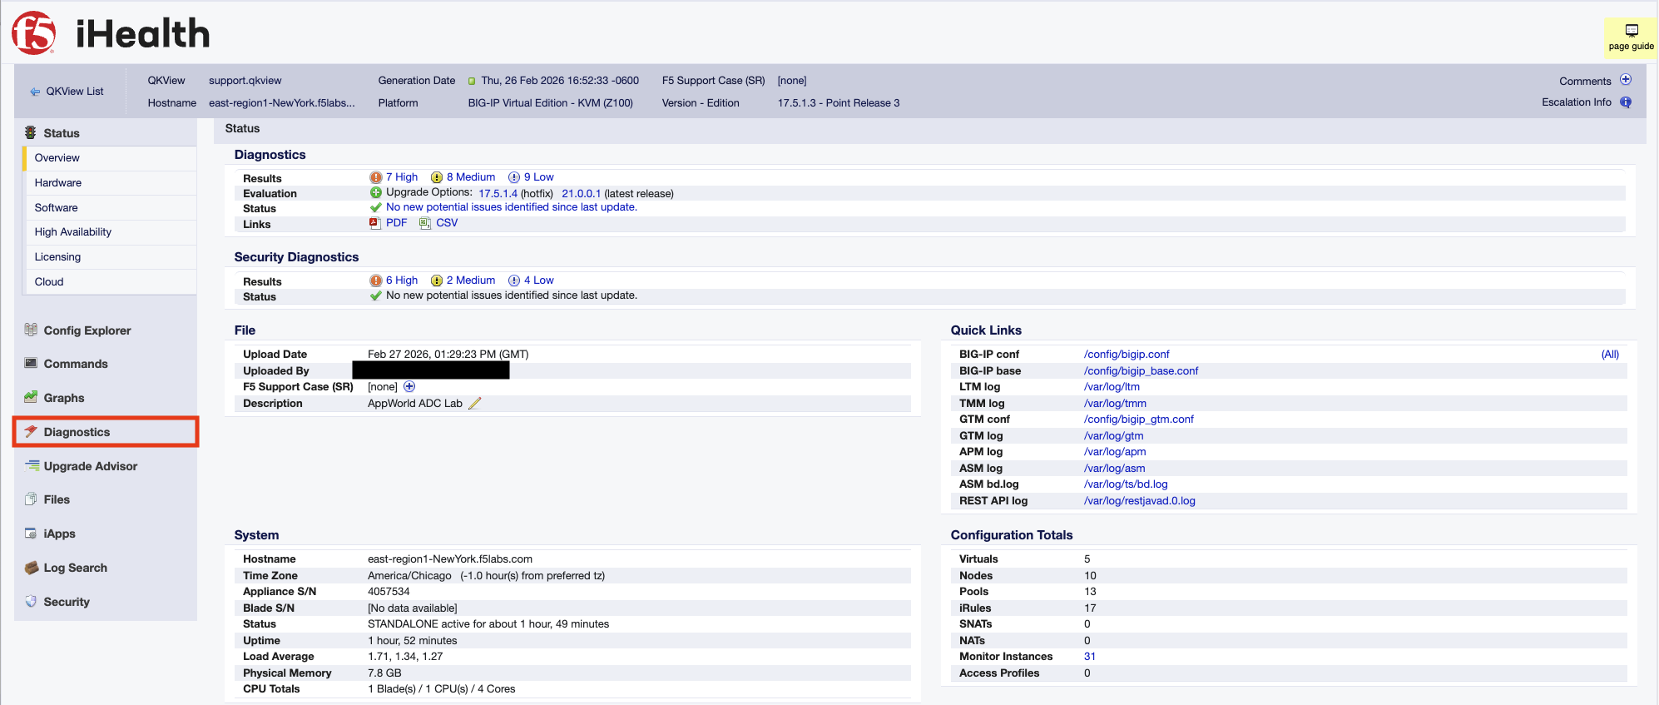View 8 Medium diagnostics results

pos(471,177)
